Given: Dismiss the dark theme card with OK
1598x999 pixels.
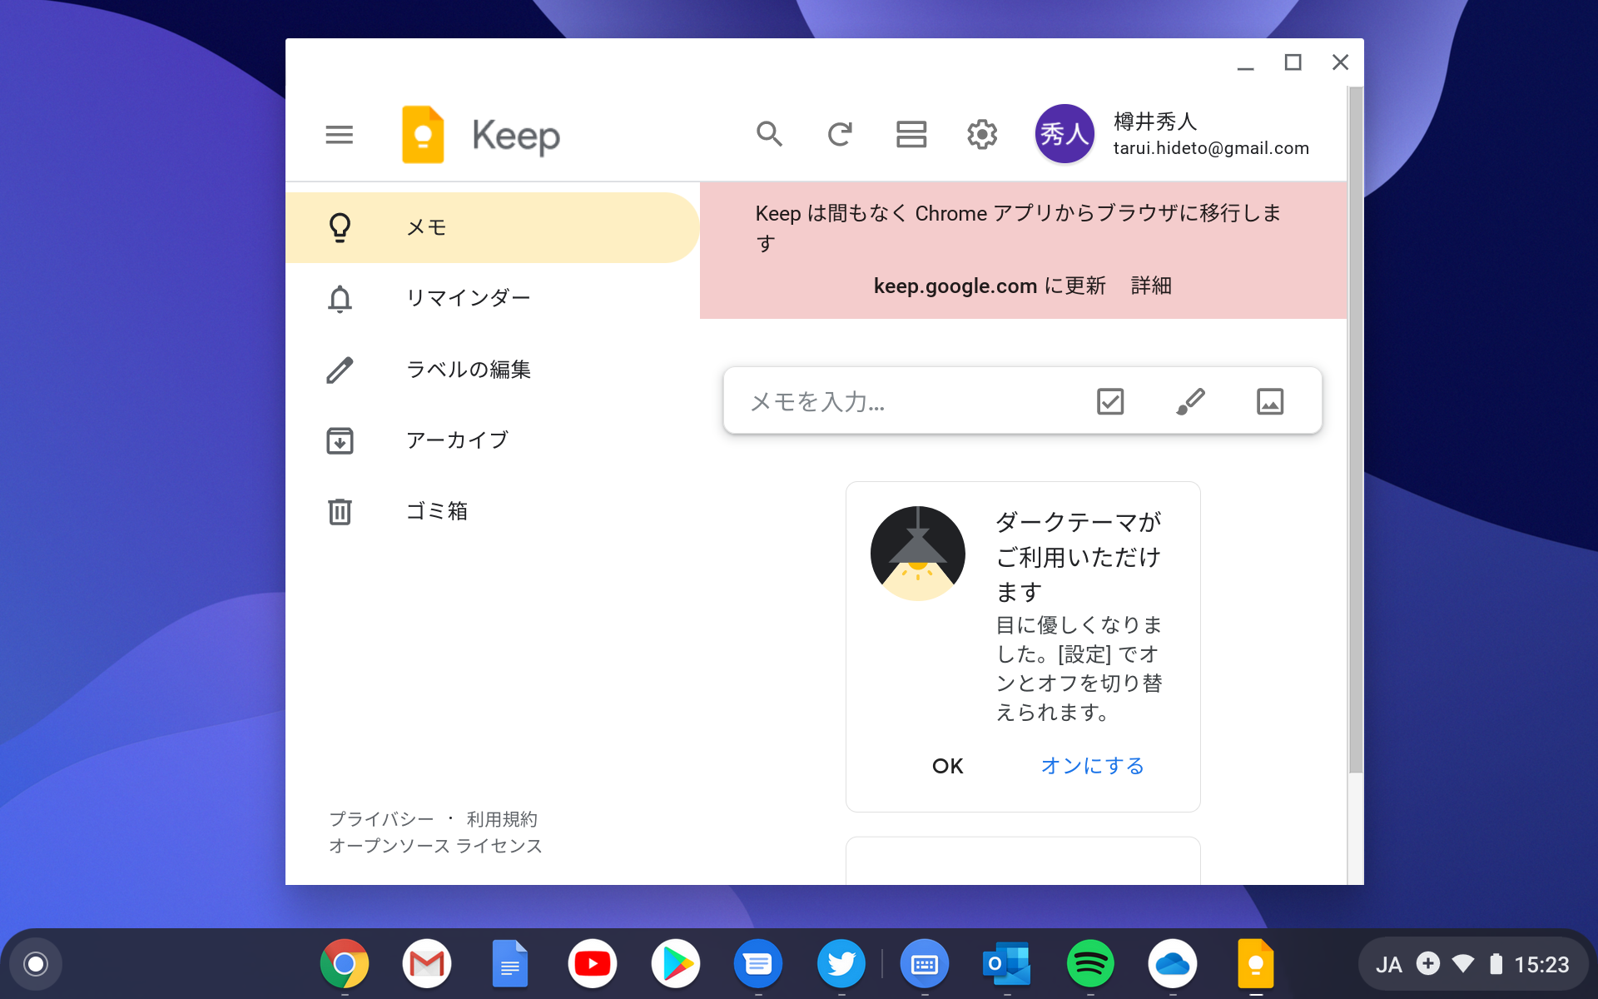Looking at the screenshot, I should pos(948,766).
